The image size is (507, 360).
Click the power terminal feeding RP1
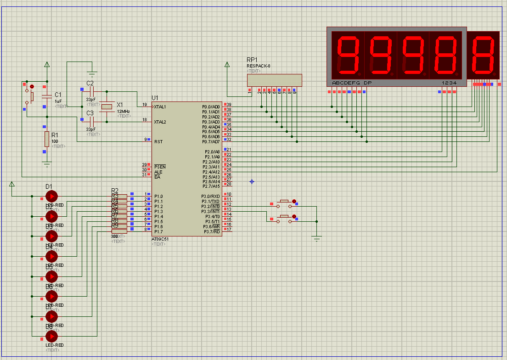(x=227, y=65)
